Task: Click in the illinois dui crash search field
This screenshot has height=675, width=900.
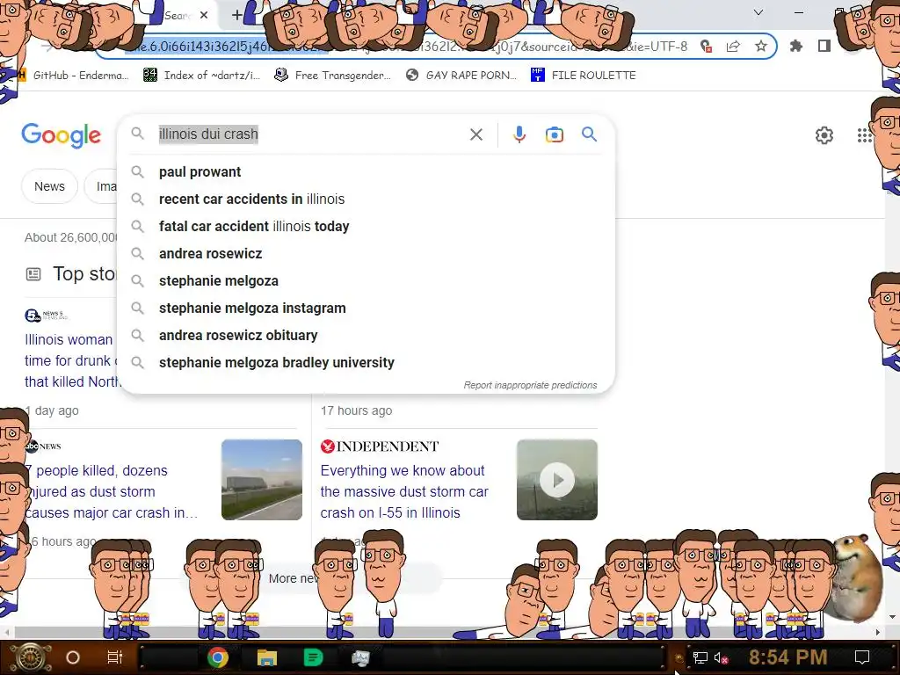Action: (x=310, y=134)
